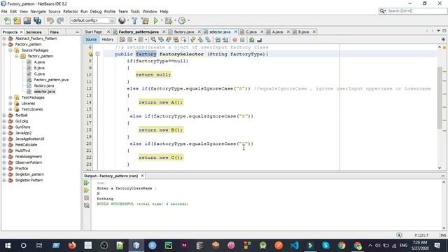The width and height of the screenshot is (448, 252).
Task: Open Skype from the taskbar
Action: pyautogui.click(x=325, y=245)
